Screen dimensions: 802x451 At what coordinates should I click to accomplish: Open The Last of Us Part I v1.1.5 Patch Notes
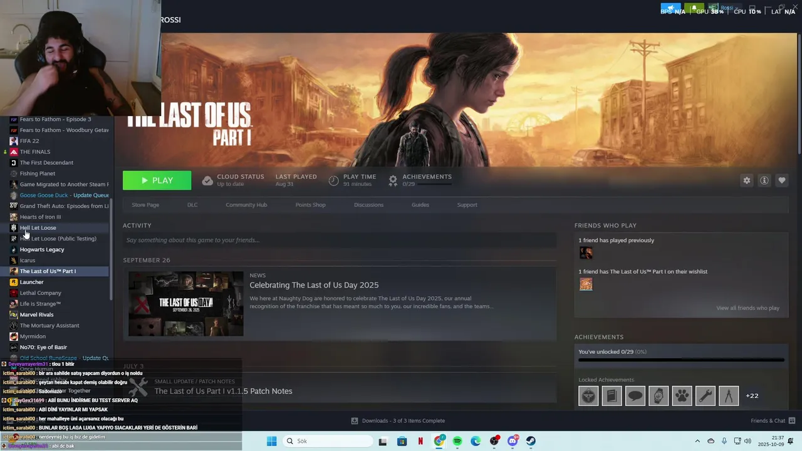223,391
